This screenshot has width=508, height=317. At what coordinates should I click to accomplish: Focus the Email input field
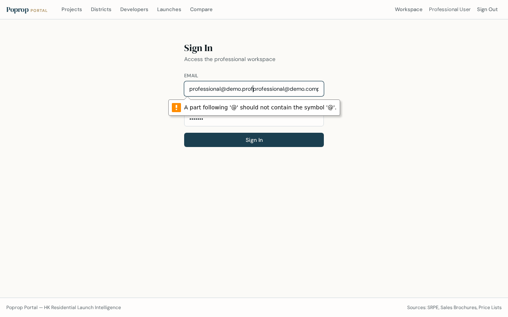click(x=254, y=89)
